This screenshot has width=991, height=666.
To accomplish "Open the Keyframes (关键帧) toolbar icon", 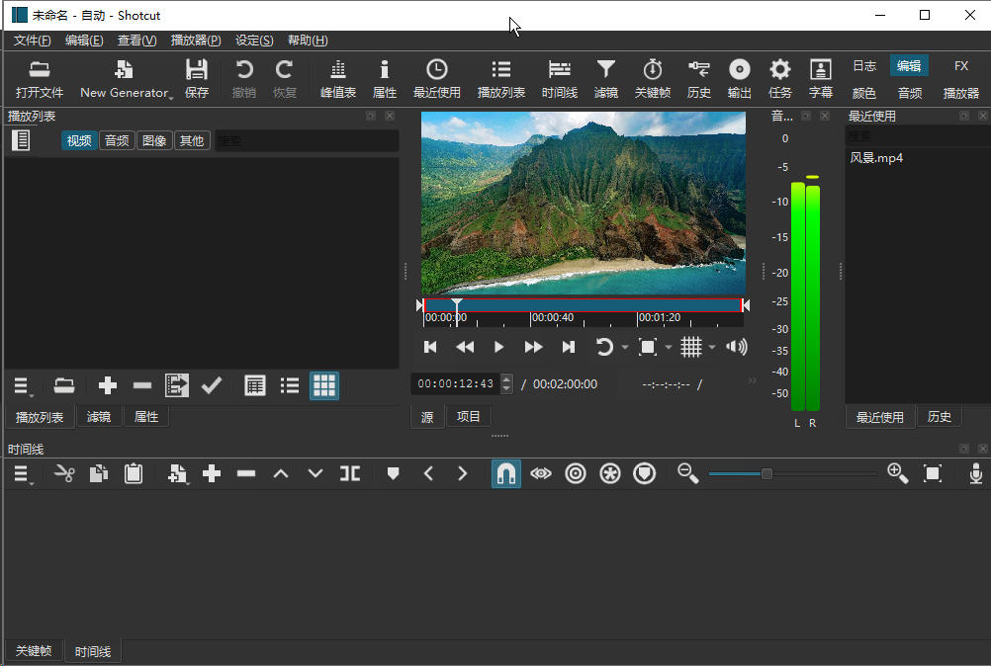I will (x=652, y=78).
